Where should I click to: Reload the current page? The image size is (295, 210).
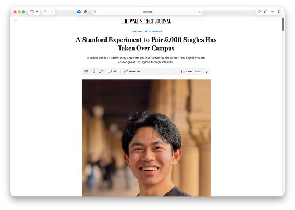(x=200, y=12)
